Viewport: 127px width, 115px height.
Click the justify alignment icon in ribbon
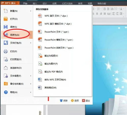coord(105,14)
